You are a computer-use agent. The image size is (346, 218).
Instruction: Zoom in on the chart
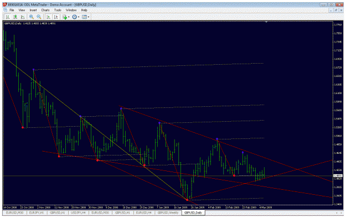32,17
